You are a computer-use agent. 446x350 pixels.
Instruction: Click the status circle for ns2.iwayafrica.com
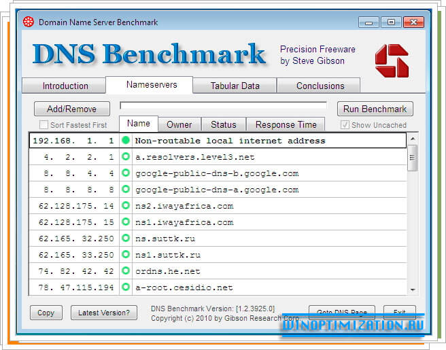pyautogui.click(x=125, y=205)
